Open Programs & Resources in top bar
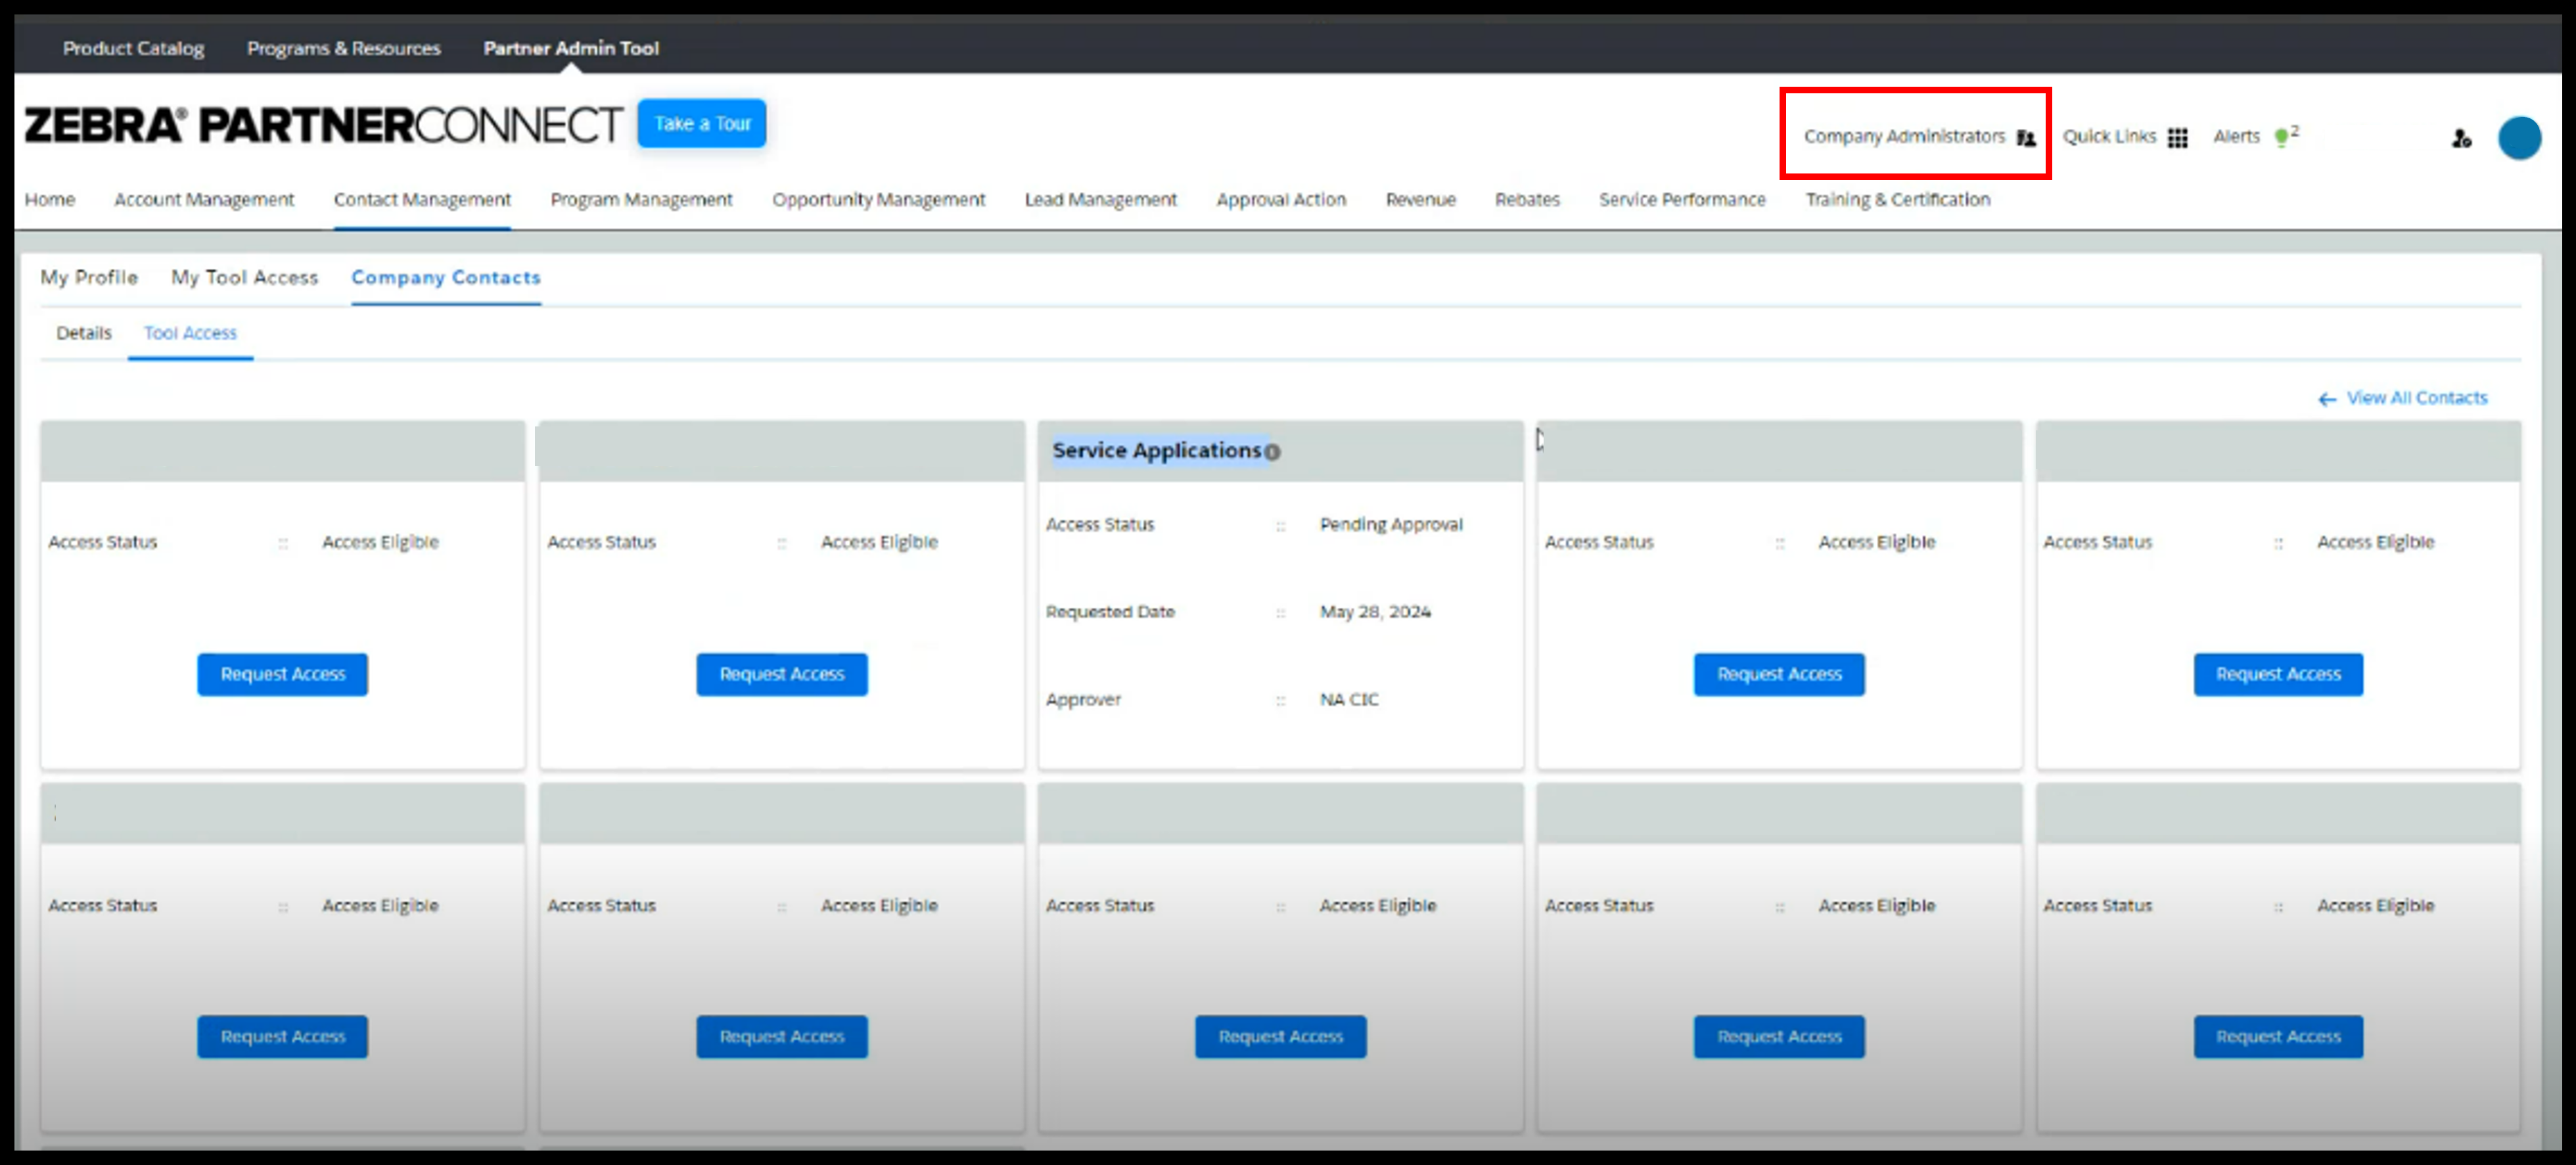The image size is (2576, 1165). point(343,48)
